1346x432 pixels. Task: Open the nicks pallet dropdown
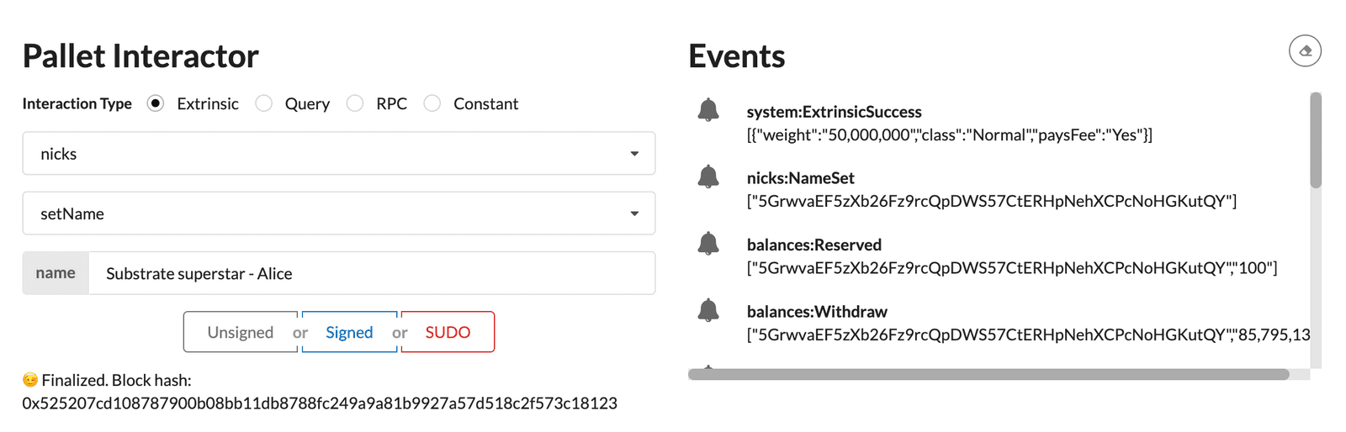click(338, 154)
